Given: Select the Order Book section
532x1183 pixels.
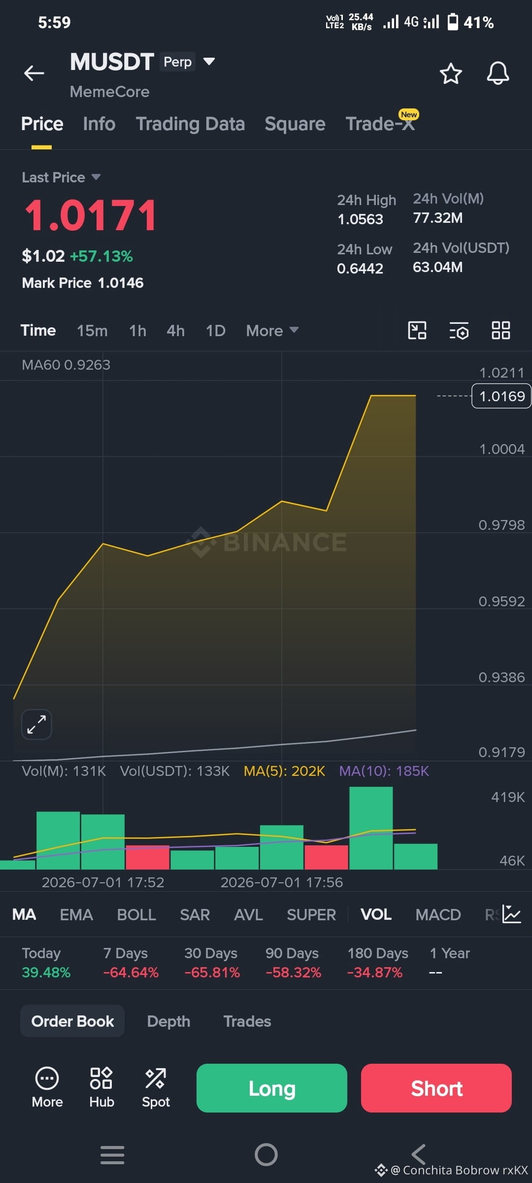Looking at the screenshot, I should point(72,1021).
